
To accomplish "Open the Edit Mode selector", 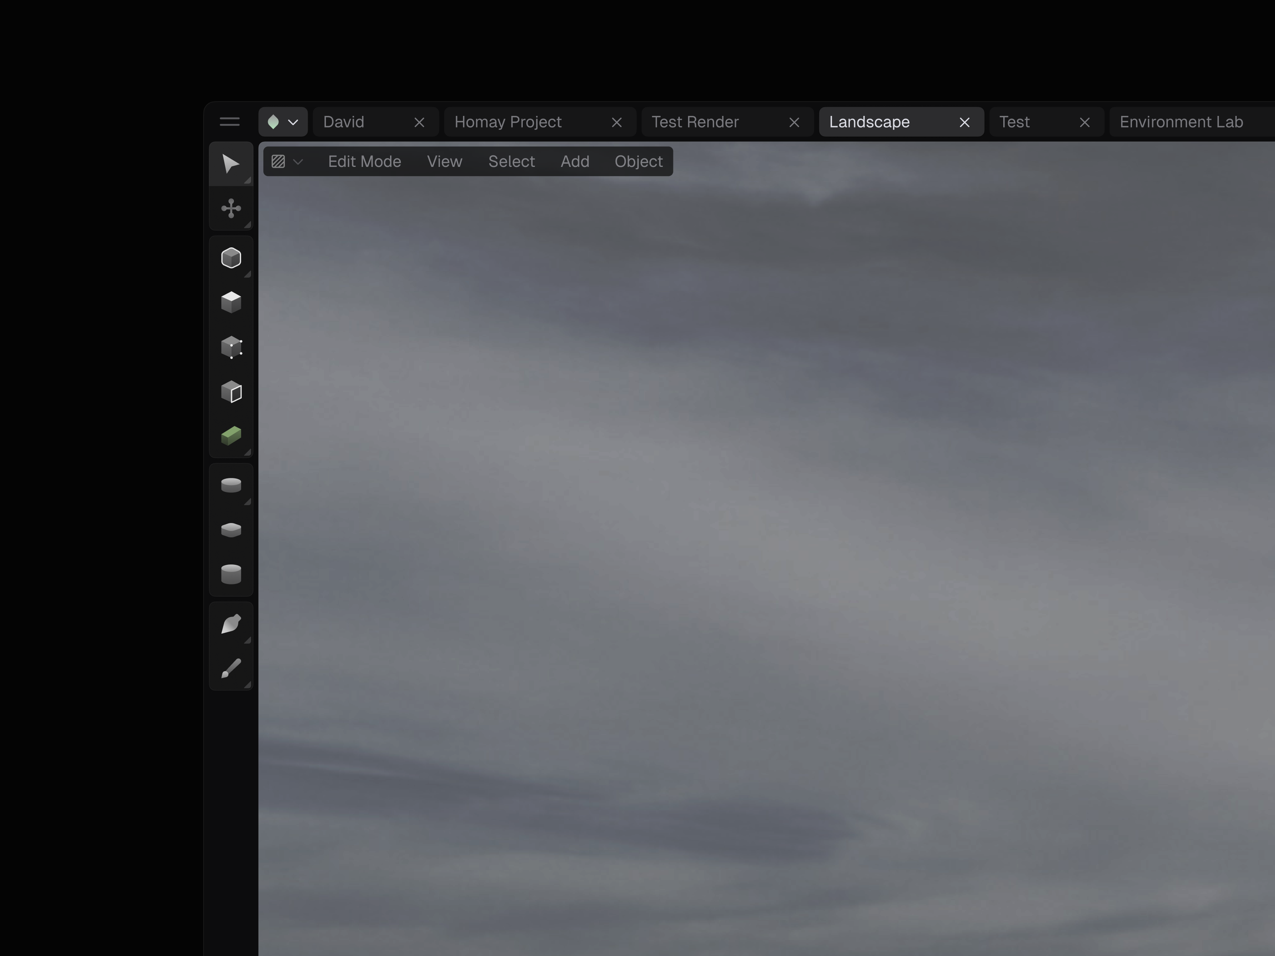I will tap(364, 162).
